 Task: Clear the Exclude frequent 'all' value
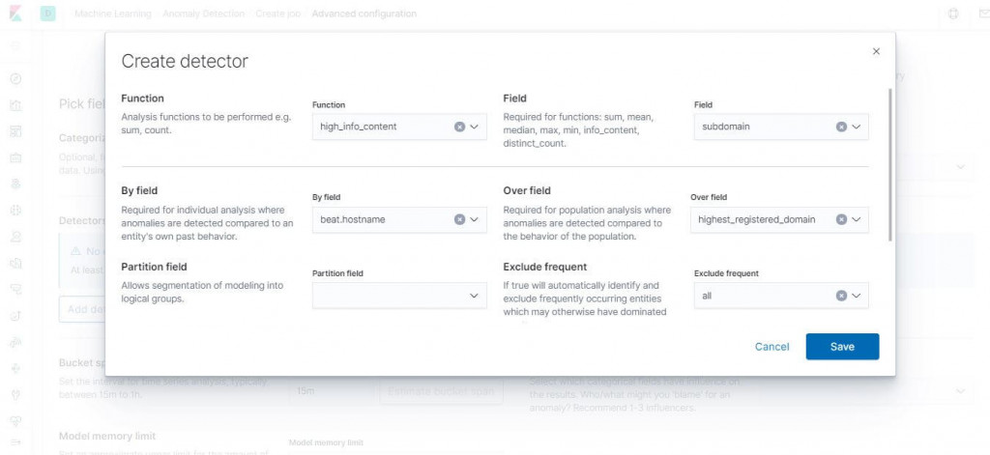point(841,296)
